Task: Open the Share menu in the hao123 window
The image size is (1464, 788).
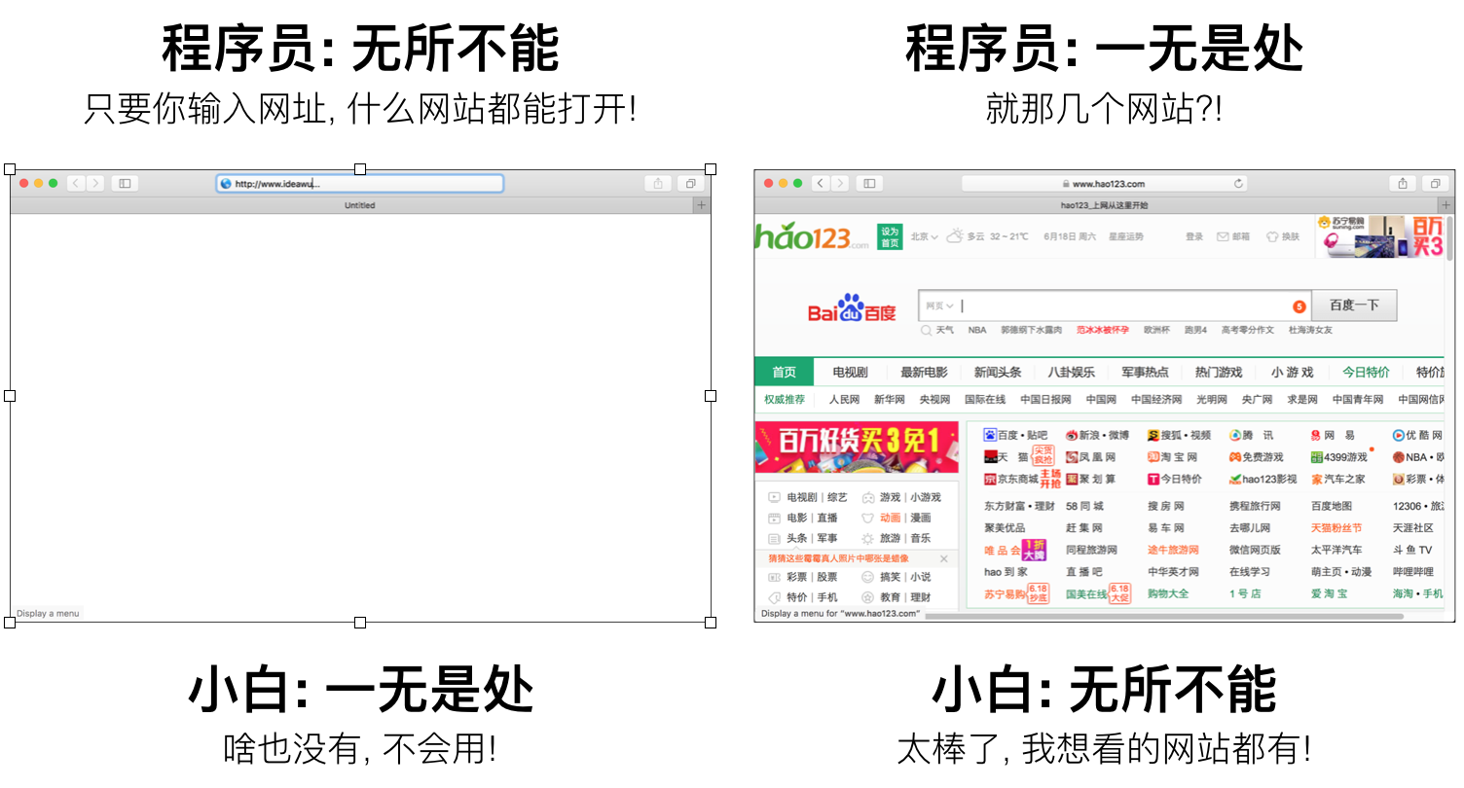Action: coord(1403,183)
